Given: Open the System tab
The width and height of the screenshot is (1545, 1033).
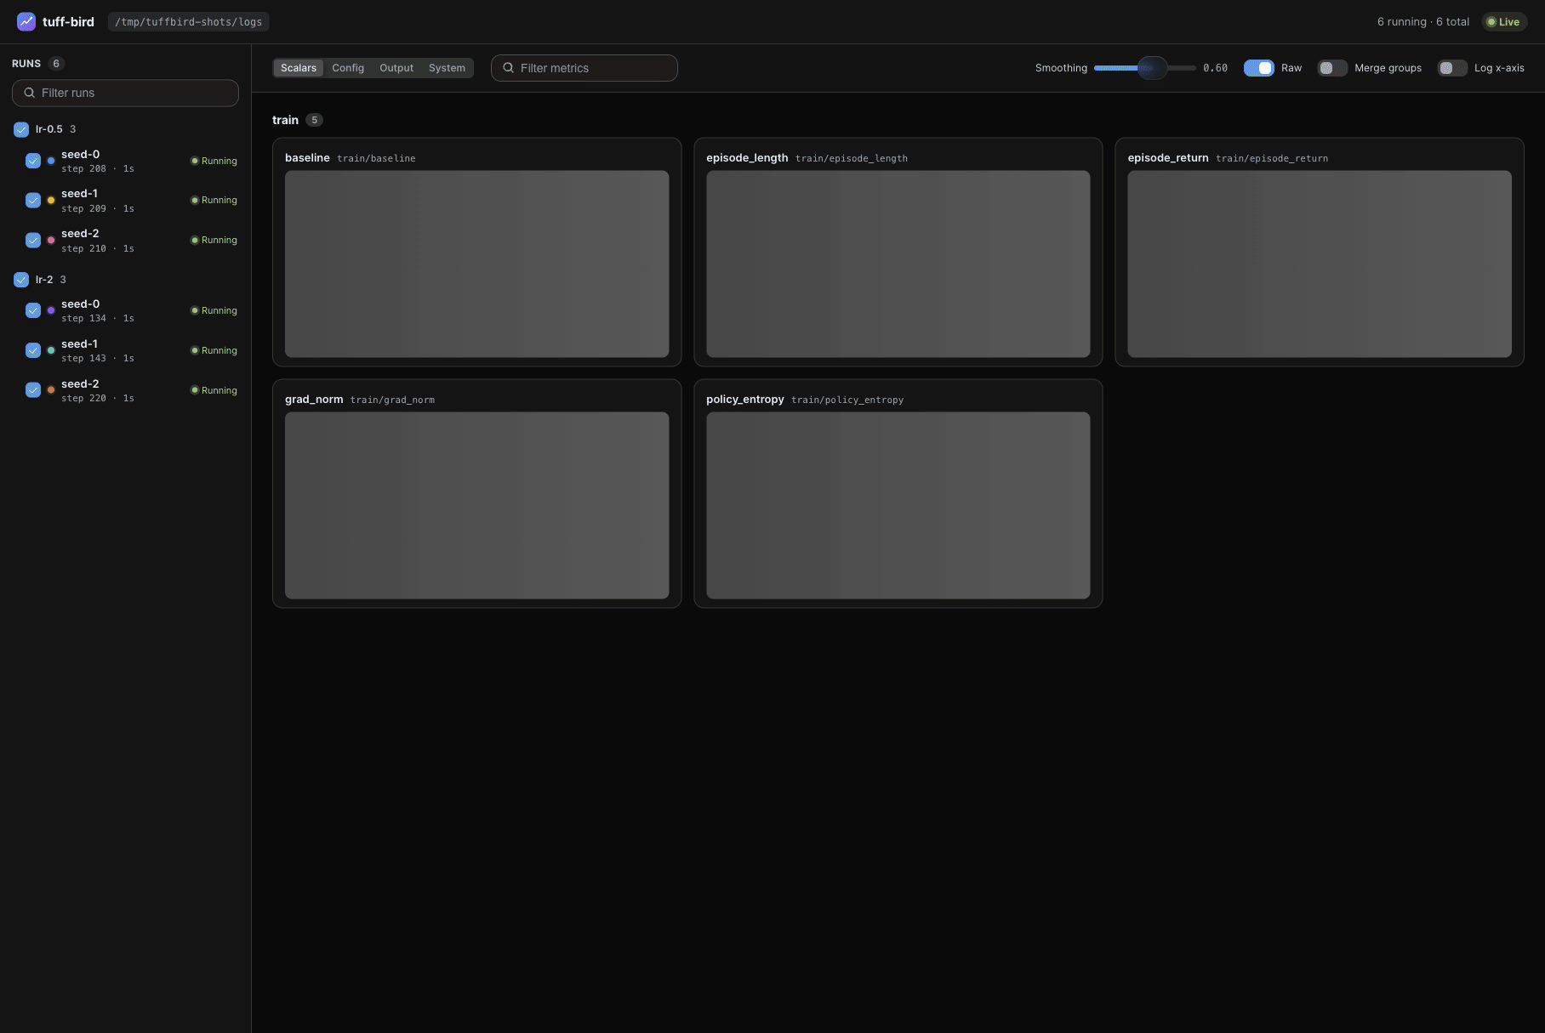Looking at the screenshot, I should [447, 68].
